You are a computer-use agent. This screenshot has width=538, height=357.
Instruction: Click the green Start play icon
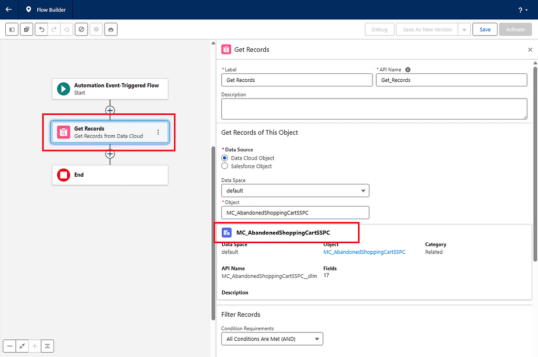point(64,89)
